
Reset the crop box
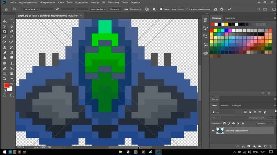point(216,9)
